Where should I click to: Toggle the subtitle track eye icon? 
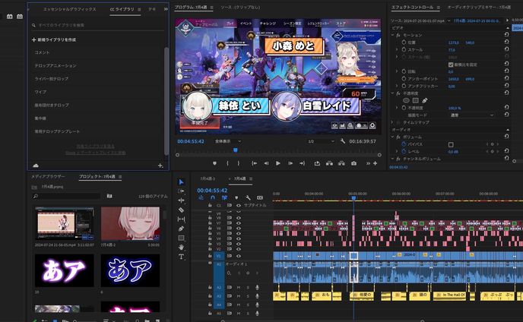[239, 205]
